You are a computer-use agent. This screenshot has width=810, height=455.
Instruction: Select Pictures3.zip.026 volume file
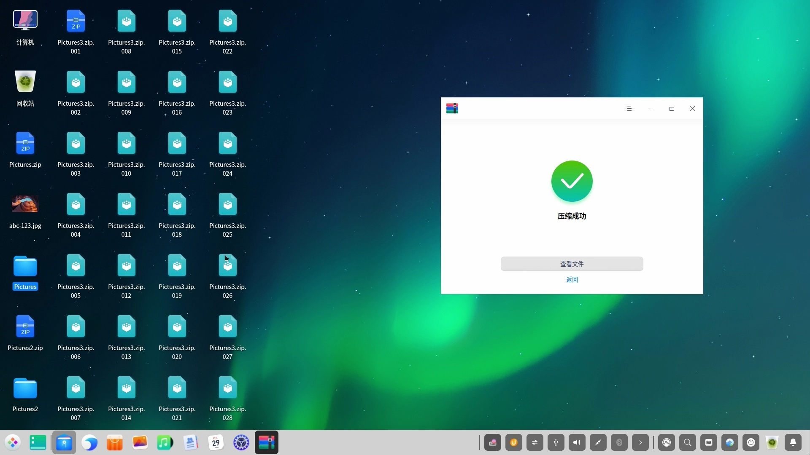click(228, 276)
